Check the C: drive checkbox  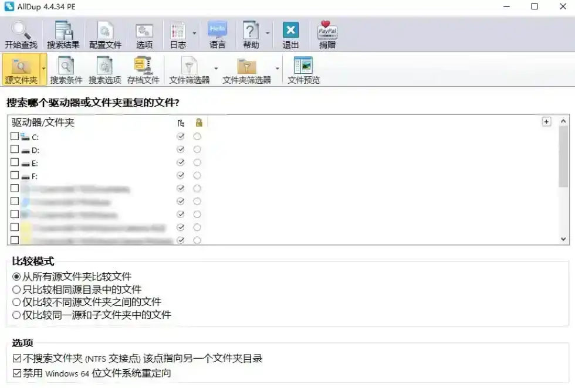[x=15, y=136]
